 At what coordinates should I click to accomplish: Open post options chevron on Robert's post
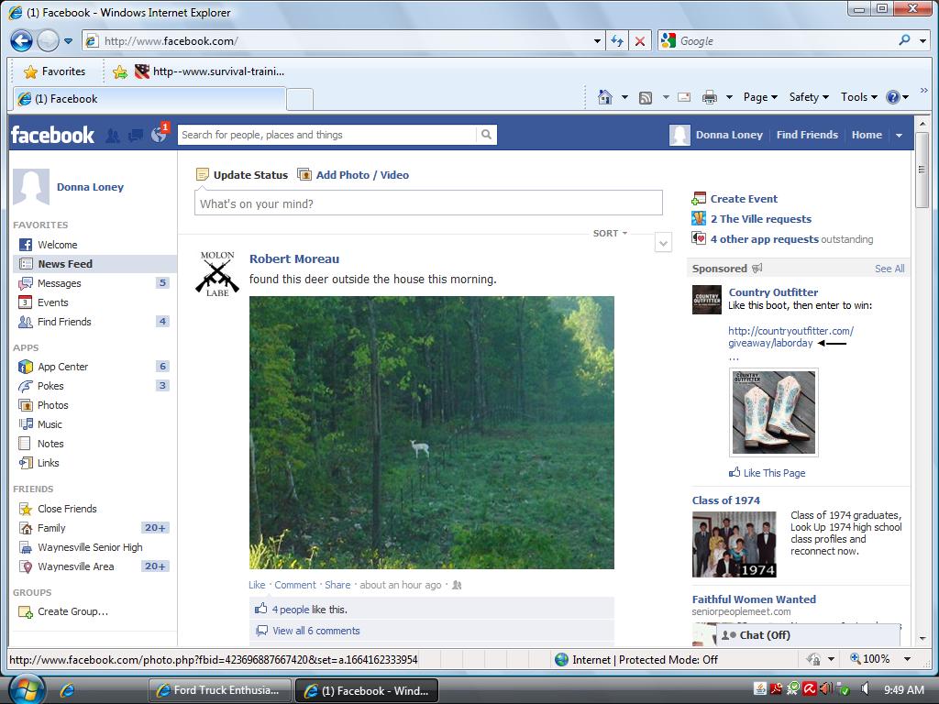663,243
